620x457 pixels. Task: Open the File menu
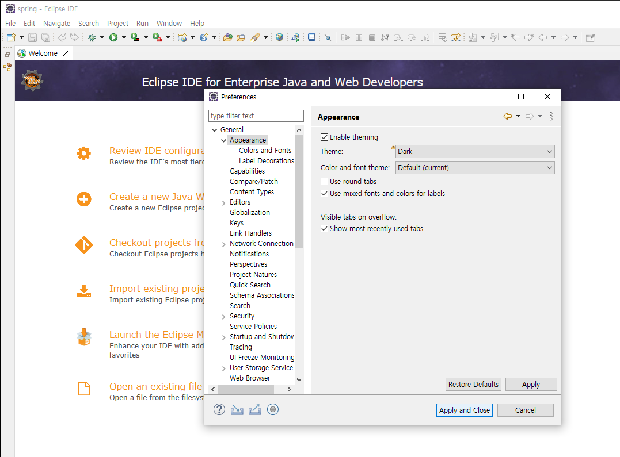pos(10,24)
